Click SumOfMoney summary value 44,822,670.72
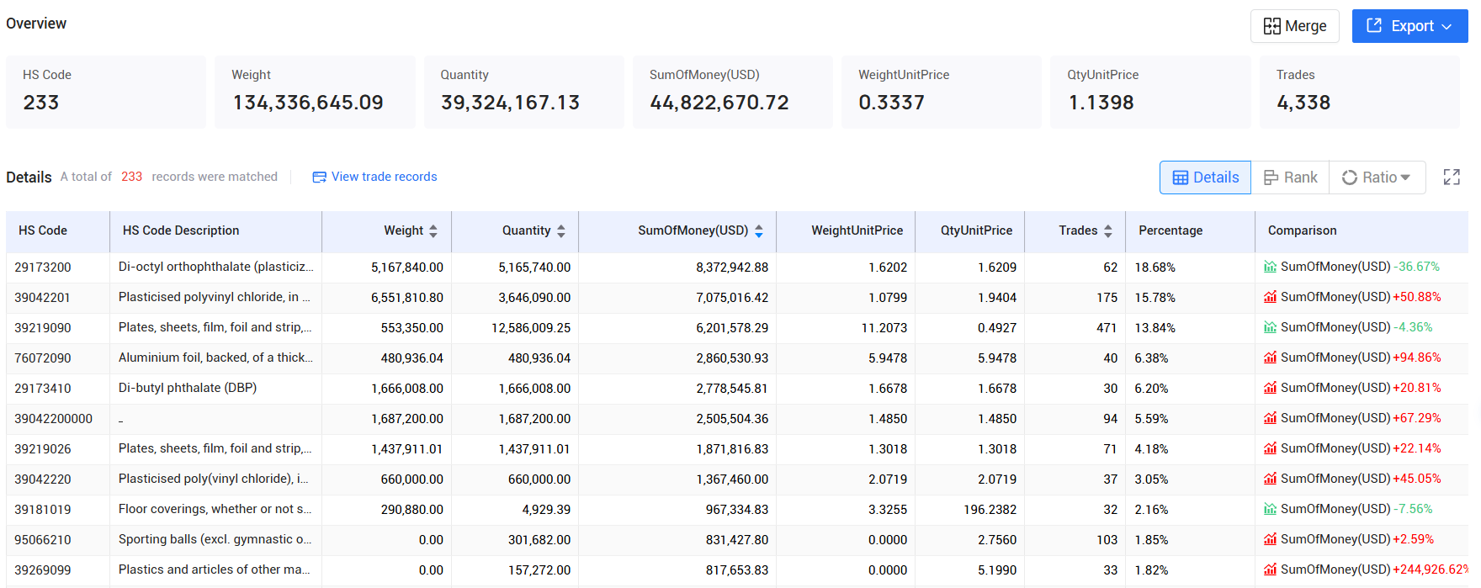Screen dimensions: 1481x588 point(719,103)
